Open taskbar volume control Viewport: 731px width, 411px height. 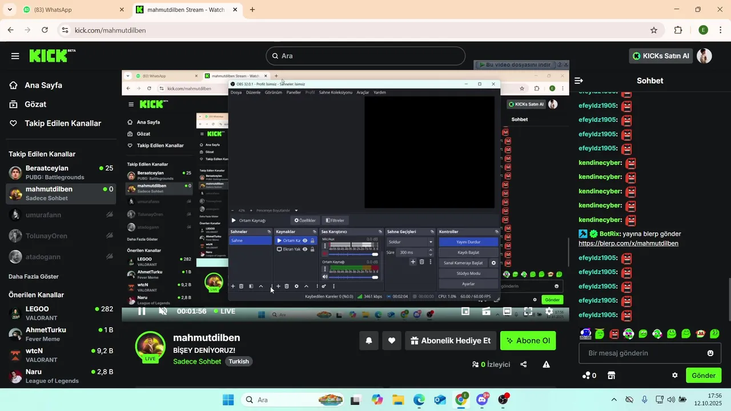pyautogui.click(x=671, y=400)
